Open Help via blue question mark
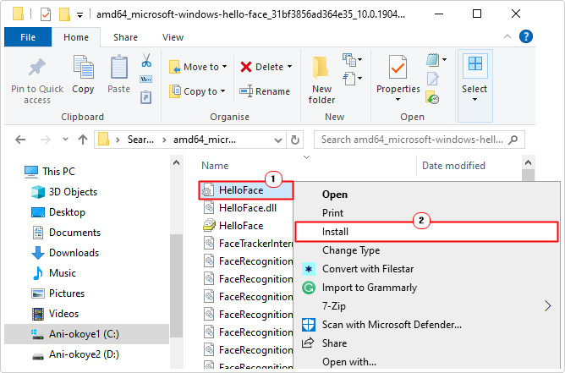The width and height of the screenshot is (565, 373). click(x=526, y=36)
